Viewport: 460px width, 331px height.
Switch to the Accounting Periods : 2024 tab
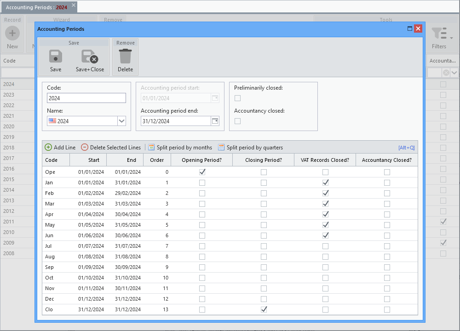(36, 7)
